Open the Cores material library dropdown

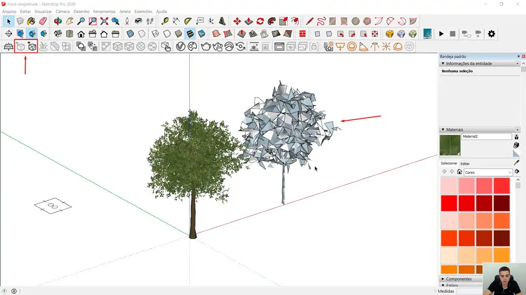coord(488,172)
